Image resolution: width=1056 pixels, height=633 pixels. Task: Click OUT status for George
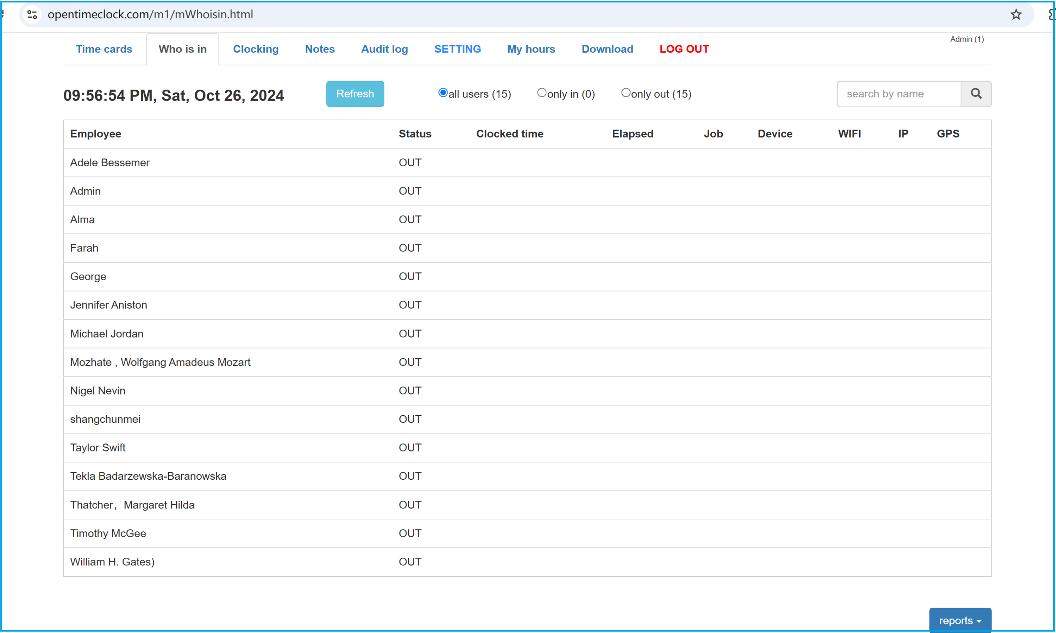pyautogui.click(x=410, y=276)
